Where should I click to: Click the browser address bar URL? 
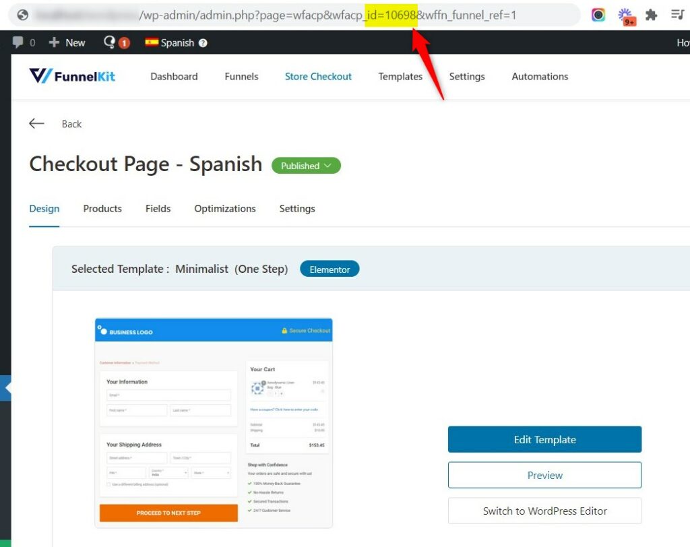tap(294, 15)
